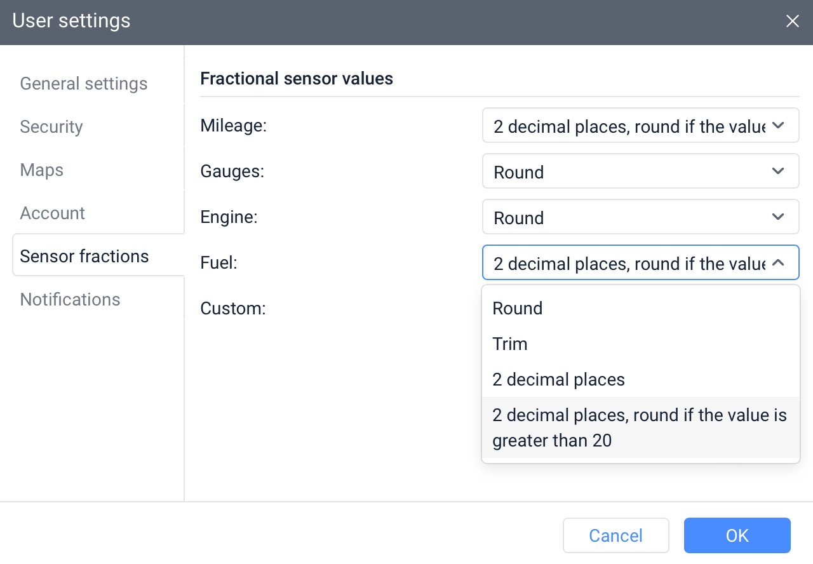Click the Mileage dropdown chevron arrow
813x564 pixels.
(777, 126)
